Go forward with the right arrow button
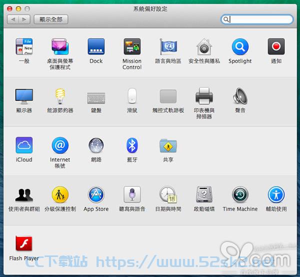This screenshot has width=300, height=277. tap(24, 20)
